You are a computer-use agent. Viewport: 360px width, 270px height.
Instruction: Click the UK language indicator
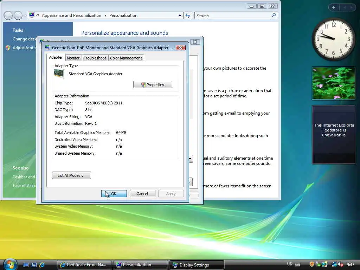coord(290,264)
